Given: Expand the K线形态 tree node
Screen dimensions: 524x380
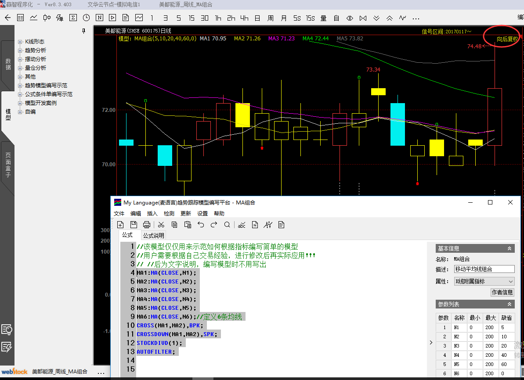Looking at the screenshot, I should point(20,42).
